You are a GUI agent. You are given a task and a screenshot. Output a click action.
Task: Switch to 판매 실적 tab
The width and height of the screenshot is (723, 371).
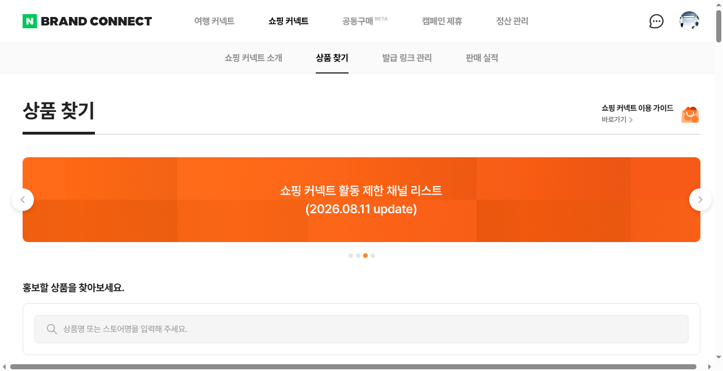click(x=482, y=58)
